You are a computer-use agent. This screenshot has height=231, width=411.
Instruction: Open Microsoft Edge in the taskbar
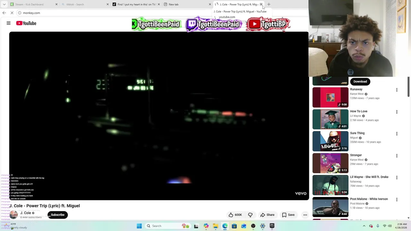pyautogui.click(x=225, y=226)
